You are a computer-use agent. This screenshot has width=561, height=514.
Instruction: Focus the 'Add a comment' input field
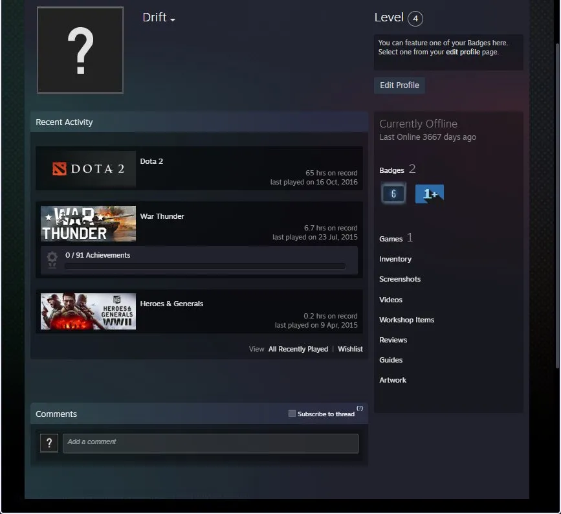point(210,443)
